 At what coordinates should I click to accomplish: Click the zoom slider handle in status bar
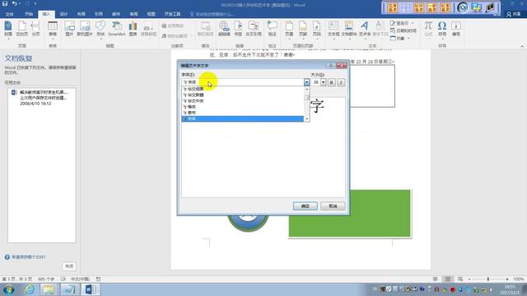pos(488,280)
